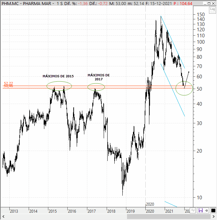Viewport: 217px width, 220px height.
Task: Click the 'M: 53,00' maximum value
Action: click(x=118, y=4)
